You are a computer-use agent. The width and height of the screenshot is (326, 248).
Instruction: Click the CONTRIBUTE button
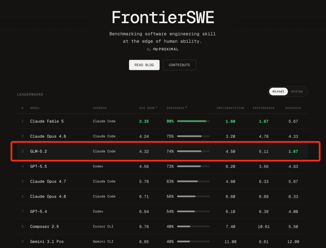point(179,65)
